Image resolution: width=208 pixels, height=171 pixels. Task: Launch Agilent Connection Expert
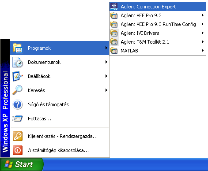tap(158, 7)
